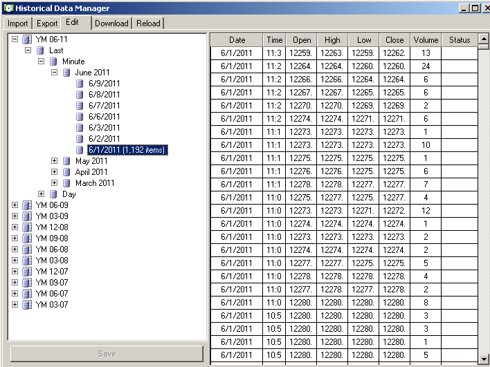Click the Volume column header
The height and width of the screenshot is (367, 490).
pyautogui.click(x=426, y=40)
